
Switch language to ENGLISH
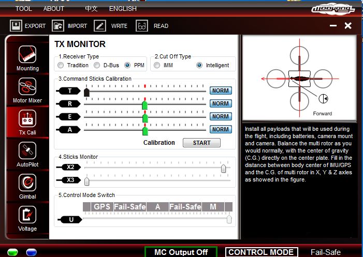coord(123,9)
